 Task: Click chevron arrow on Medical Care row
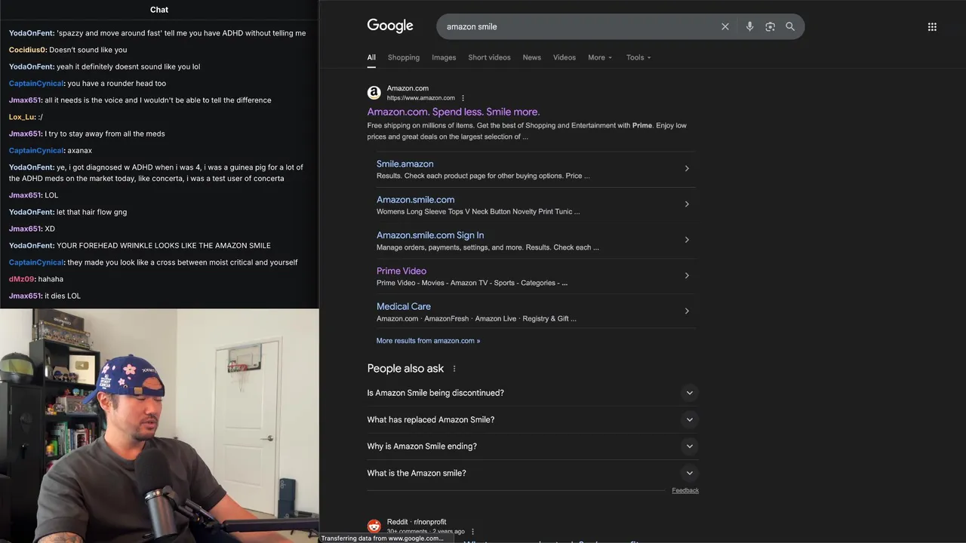coord(687,311)
